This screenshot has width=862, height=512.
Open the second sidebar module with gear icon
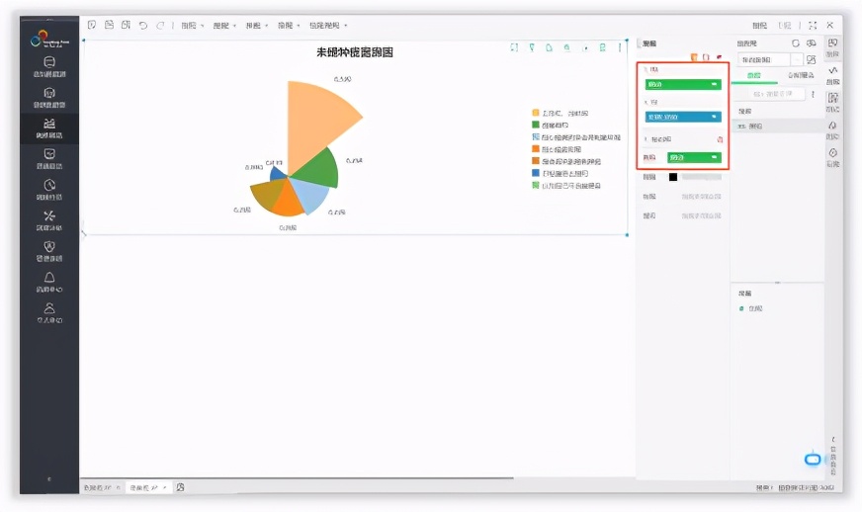49,97
